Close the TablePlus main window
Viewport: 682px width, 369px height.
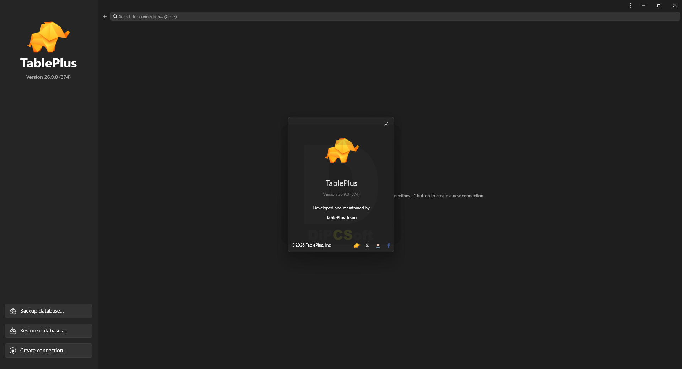point(675,5)
